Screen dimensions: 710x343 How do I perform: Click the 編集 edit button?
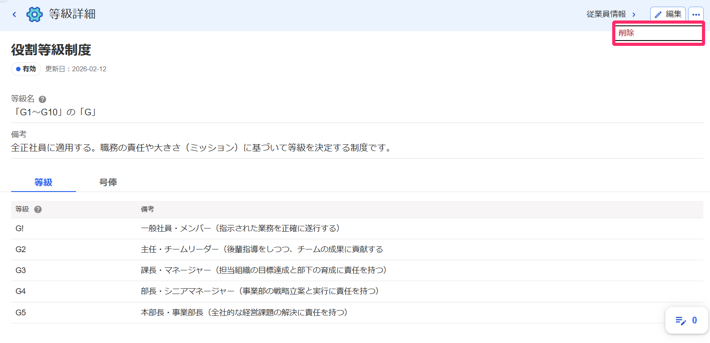tap(668, 14)
